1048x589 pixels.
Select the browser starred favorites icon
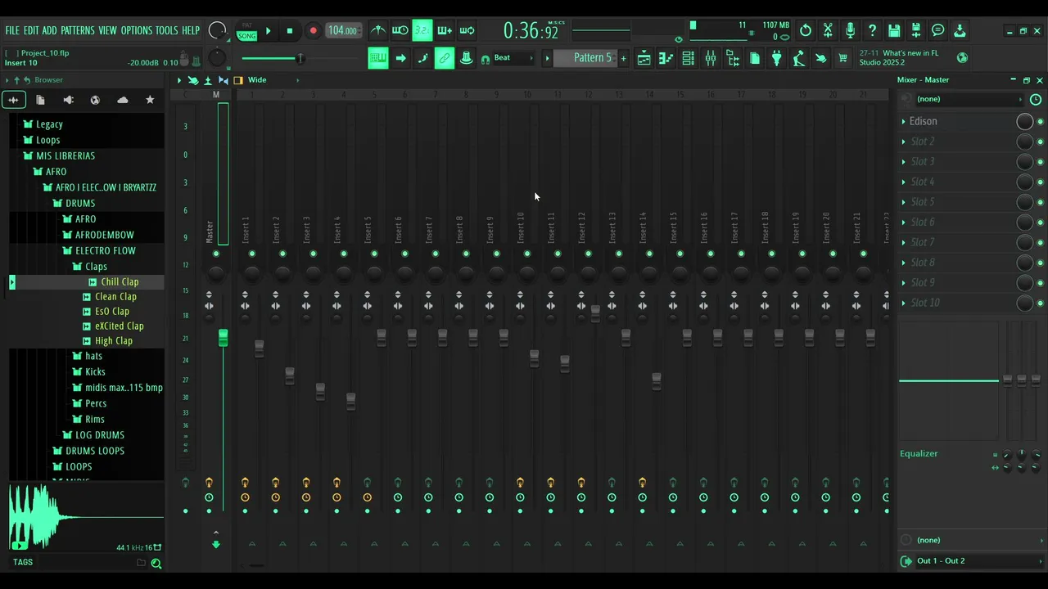150,100
